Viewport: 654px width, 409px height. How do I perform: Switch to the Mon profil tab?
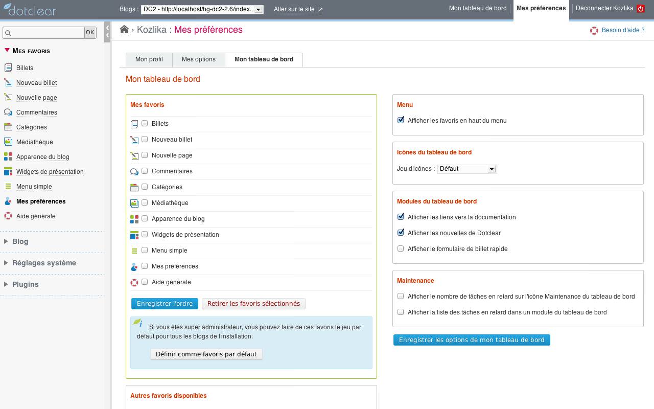[x=149, y=59]
